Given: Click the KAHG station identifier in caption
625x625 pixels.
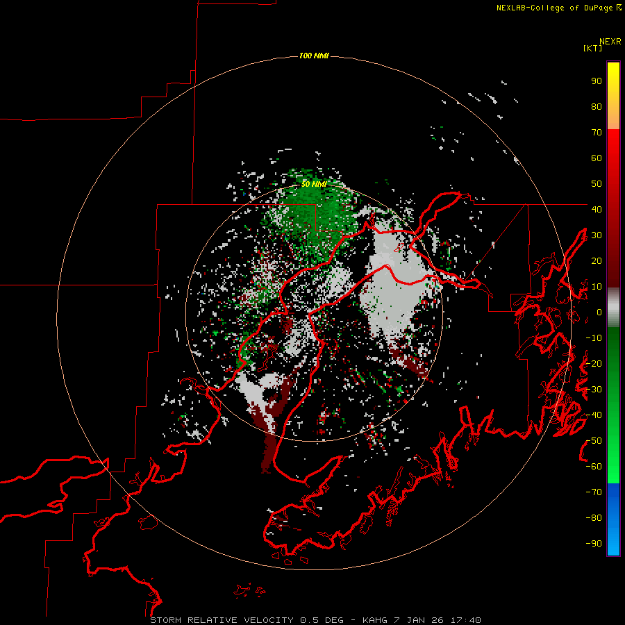Looking at the screenshot, I should point(375,620).
